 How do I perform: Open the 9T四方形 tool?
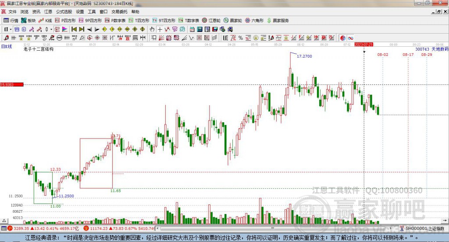pyautogui.click(x=164, y=21)
